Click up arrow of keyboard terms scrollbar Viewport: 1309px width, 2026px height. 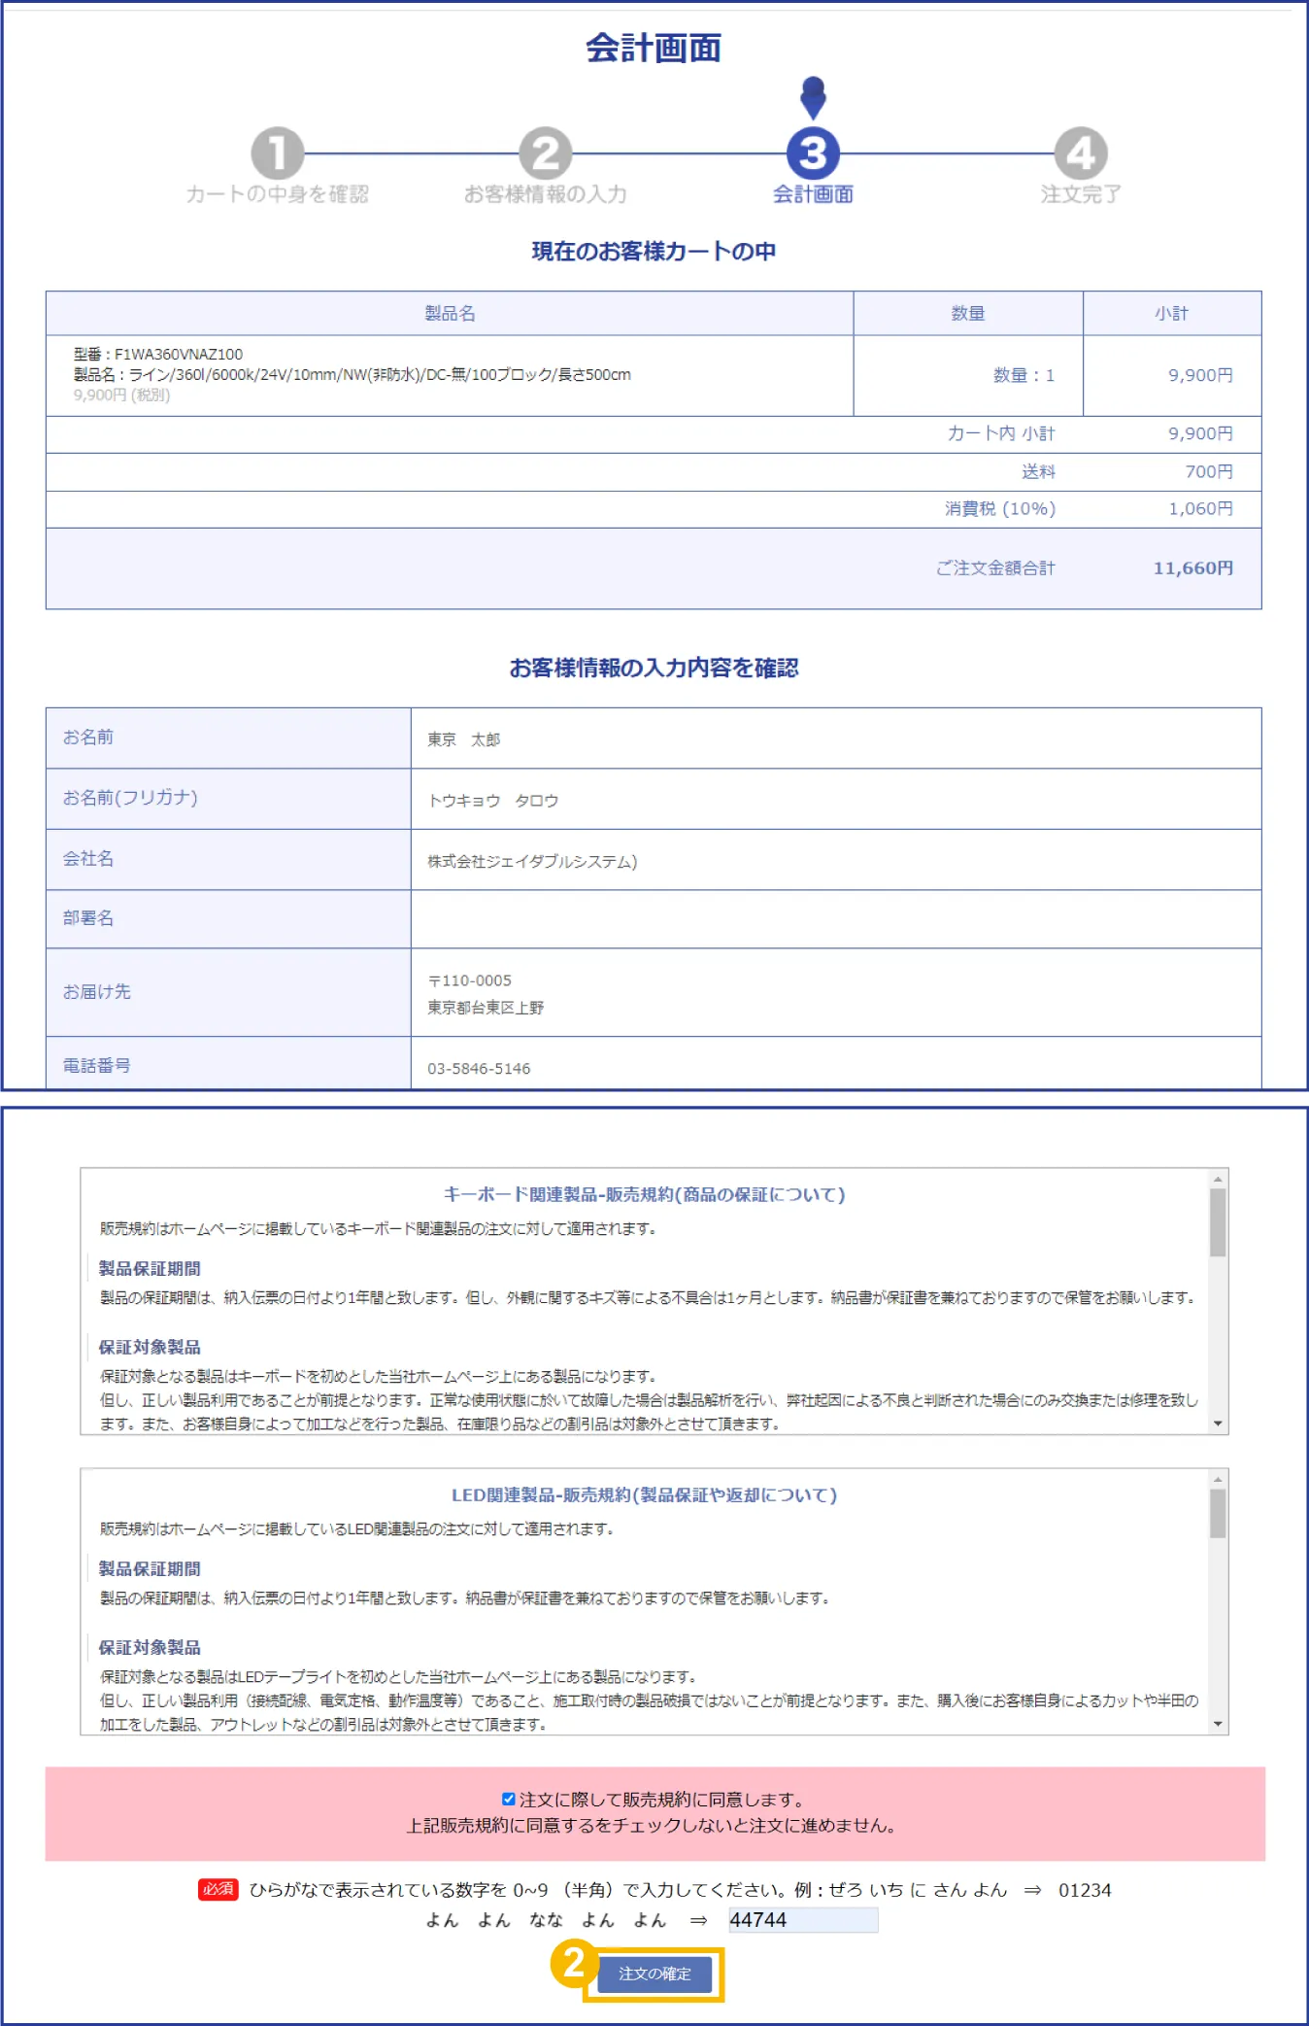point(1218,1179)
